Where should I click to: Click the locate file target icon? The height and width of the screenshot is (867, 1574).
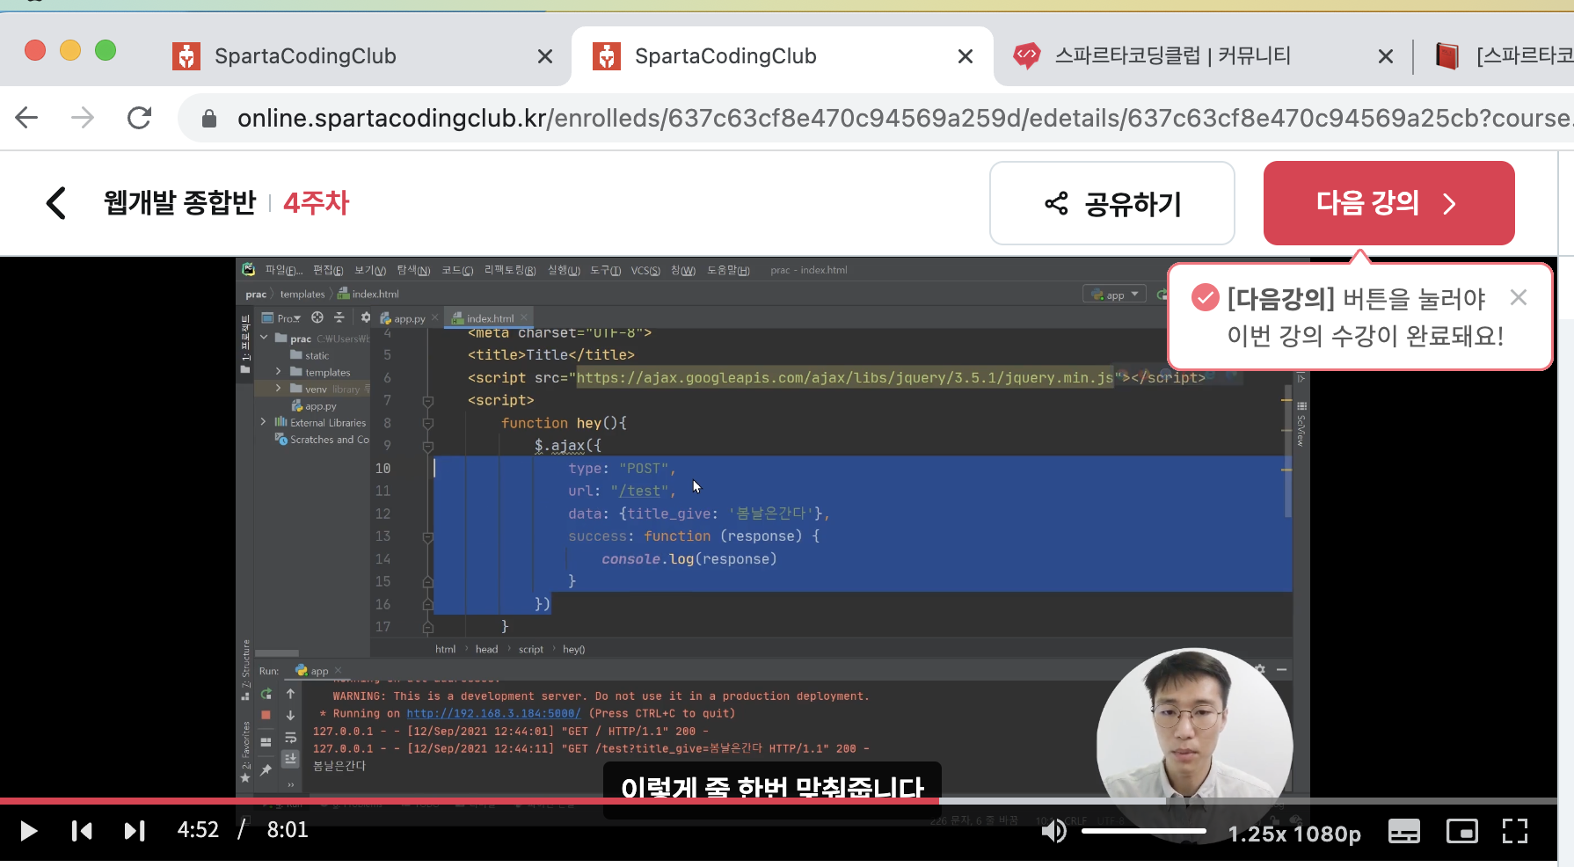coord(317,317)
